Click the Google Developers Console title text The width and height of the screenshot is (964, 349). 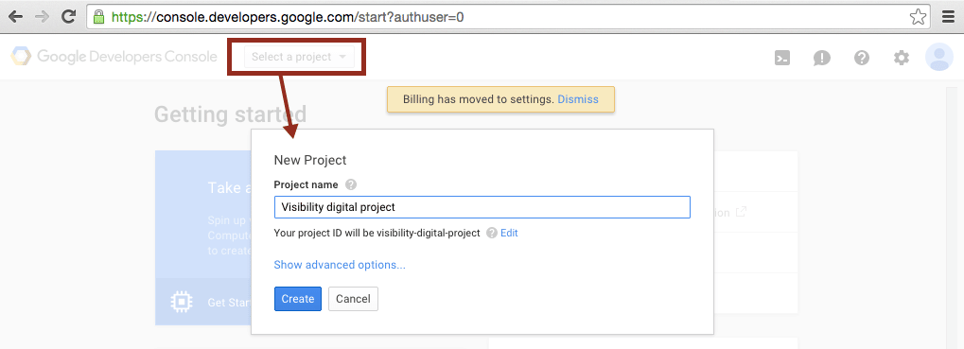pyautogui.click(x=128, y=57)
